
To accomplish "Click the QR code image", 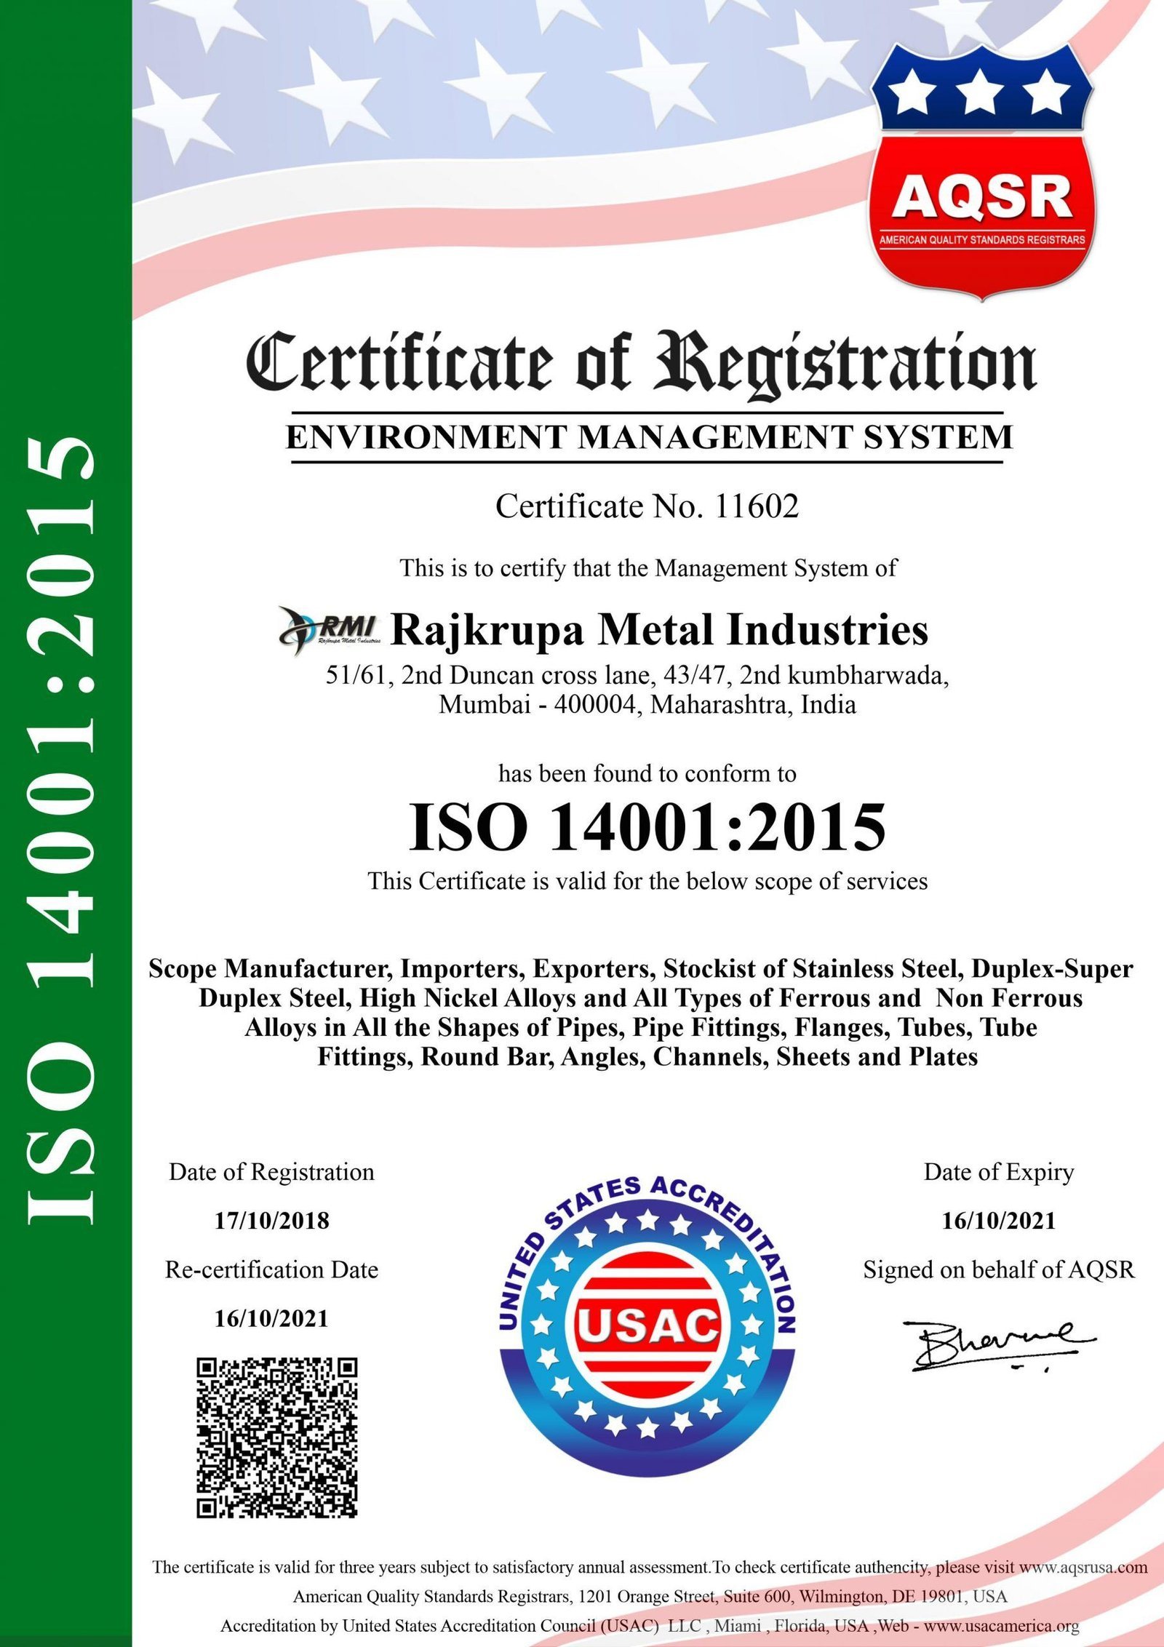I will pos(276,1437).
